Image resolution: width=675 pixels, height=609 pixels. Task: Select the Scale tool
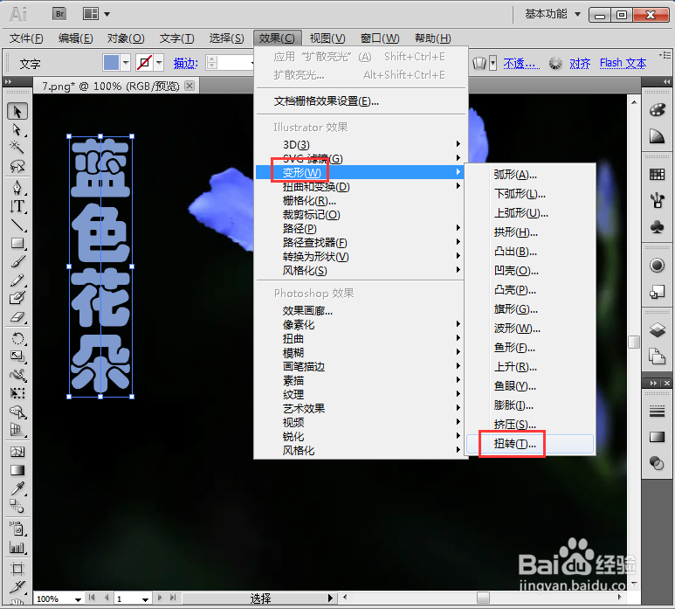tap(17, 356)
